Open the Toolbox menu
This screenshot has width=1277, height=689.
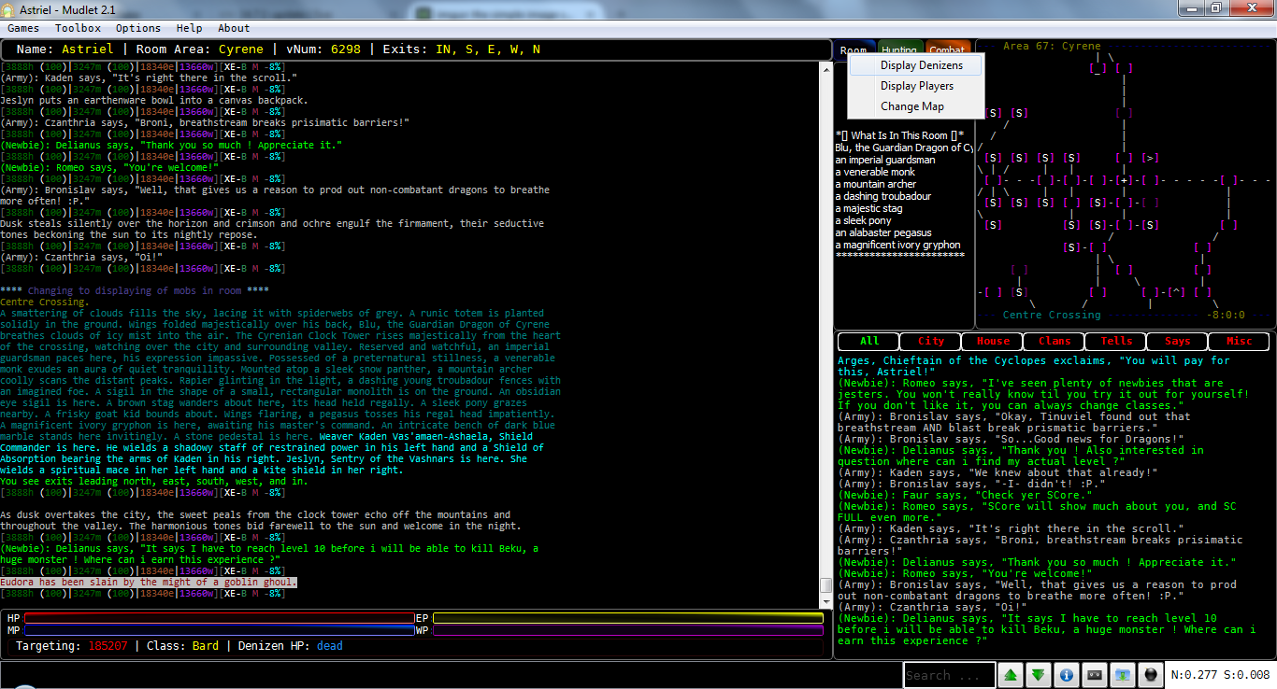(78, 28)
